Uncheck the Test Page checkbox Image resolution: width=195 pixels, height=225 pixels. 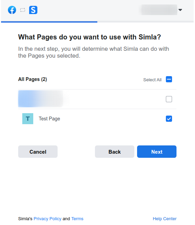pyautogui.click(x=169, y=119)
